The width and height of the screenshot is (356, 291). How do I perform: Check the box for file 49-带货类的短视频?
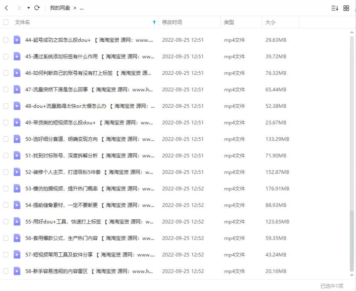pos(6,123)
